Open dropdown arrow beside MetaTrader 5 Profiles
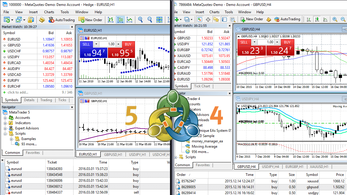 (24, 20)
